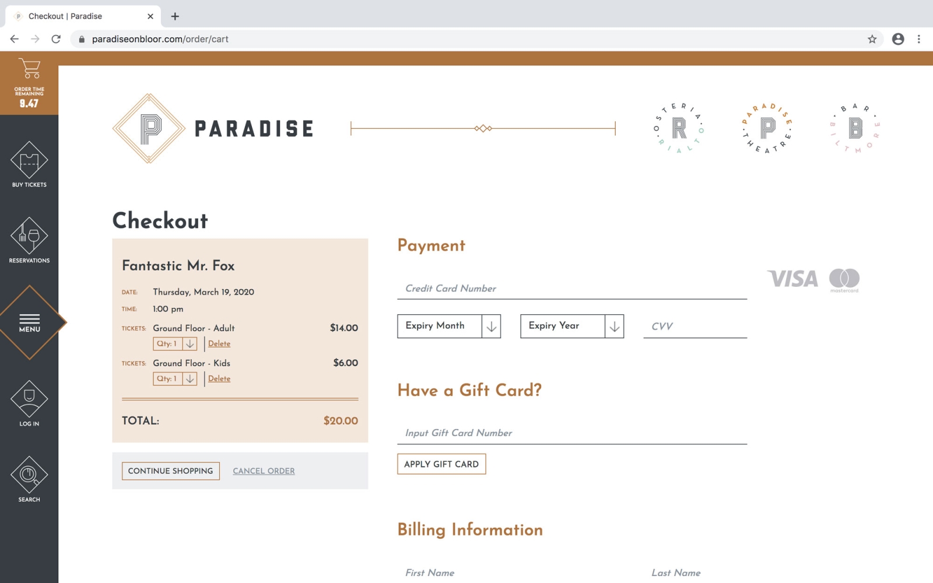Visit the Bar Biltmore round logo

point(855,128)
